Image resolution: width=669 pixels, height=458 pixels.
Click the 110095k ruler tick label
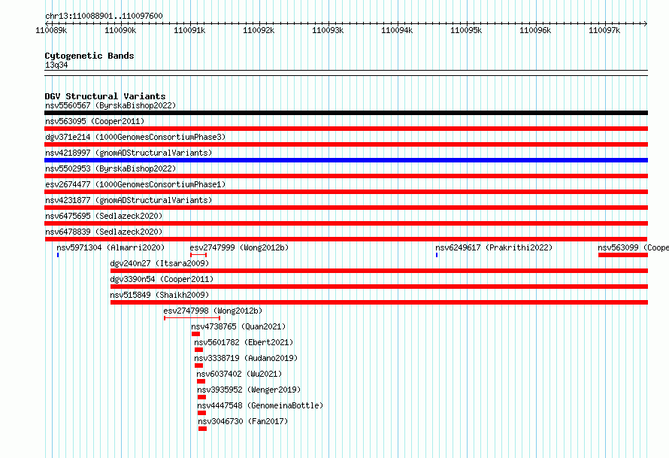point(466,30)
